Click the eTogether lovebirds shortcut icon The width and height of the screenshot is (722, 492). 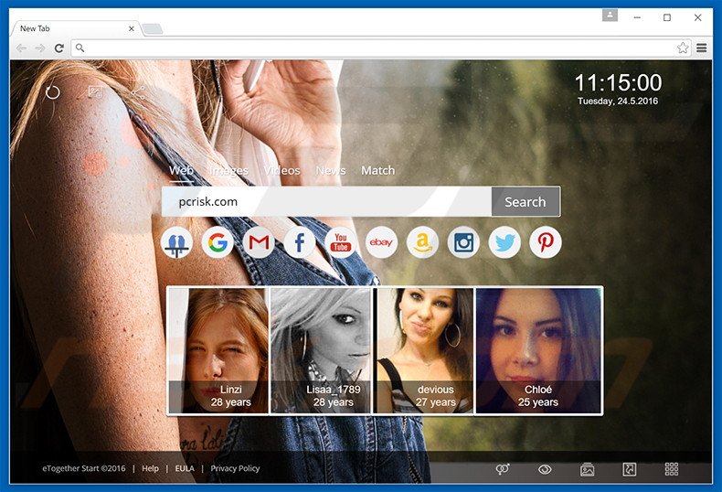pyautogui.click(x=176, y=242)
